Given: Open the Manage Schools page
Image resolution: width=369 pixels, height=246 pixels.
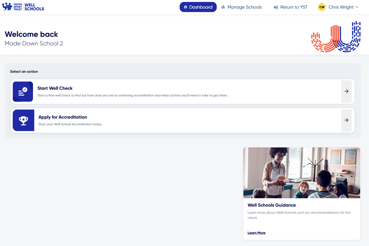Looking at the screenshot, I should (x=244, y=7).
